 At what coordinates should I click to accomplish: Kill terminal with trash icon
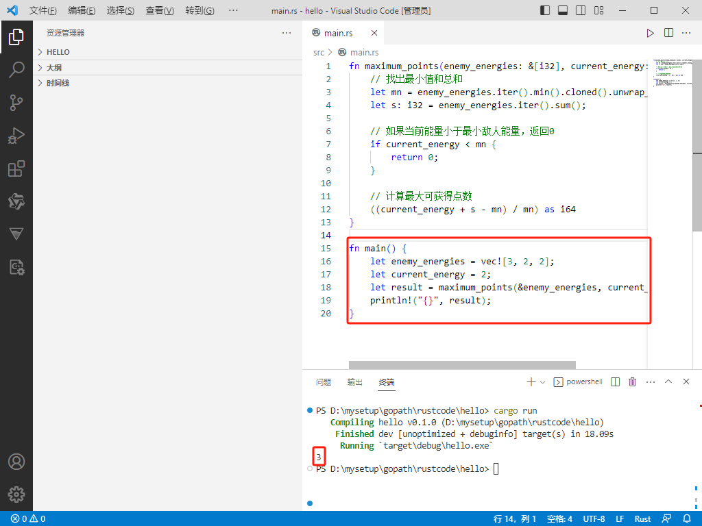(632, 381)
